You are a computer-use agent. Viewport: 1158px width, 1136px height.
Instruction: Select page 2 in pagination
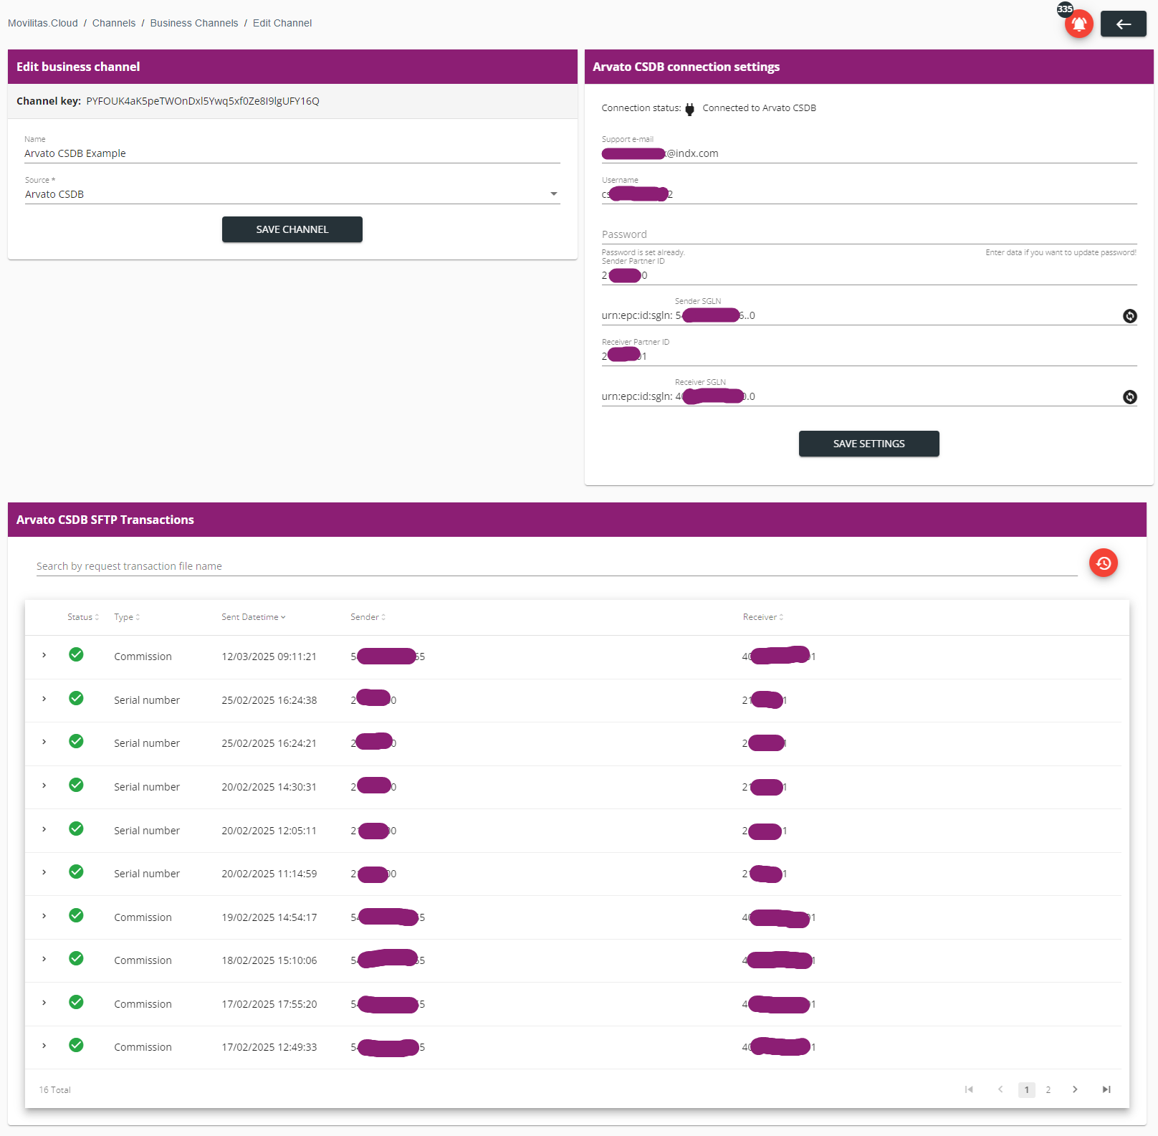pyautogui.click(x=1048, y=1089)
